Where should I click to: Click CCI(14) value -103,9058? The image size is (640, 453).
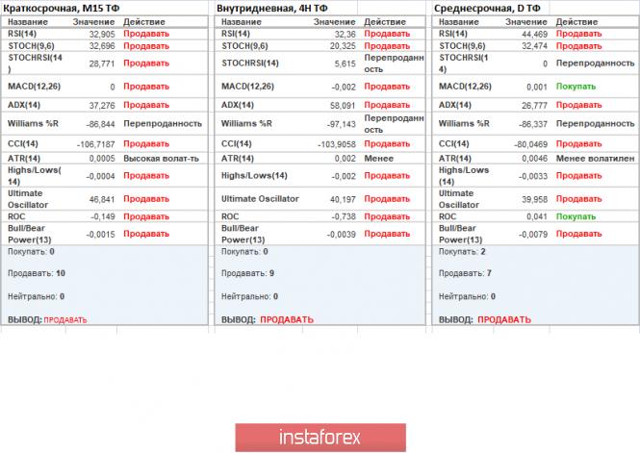coord(337,144)
